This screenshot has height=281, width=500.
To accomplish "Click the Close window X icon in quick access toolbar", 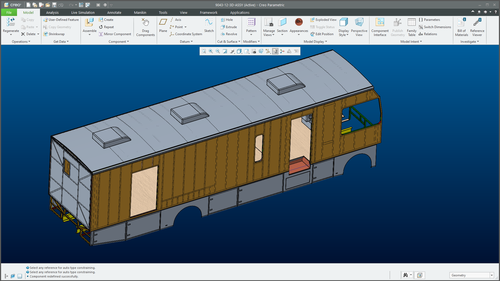I will (98, 5).
